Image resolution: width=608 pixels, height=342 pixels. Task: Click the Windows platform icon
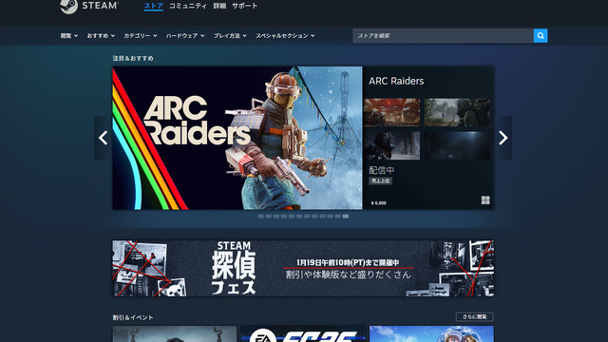click(x=485, y=200)
